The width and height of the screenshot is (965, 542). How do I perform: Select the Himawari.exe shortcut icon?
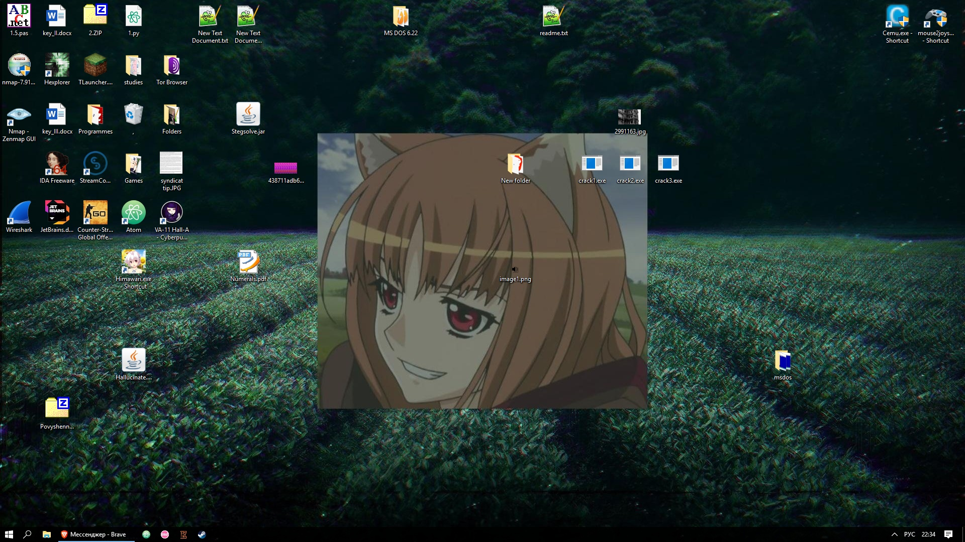coord(133,262)
